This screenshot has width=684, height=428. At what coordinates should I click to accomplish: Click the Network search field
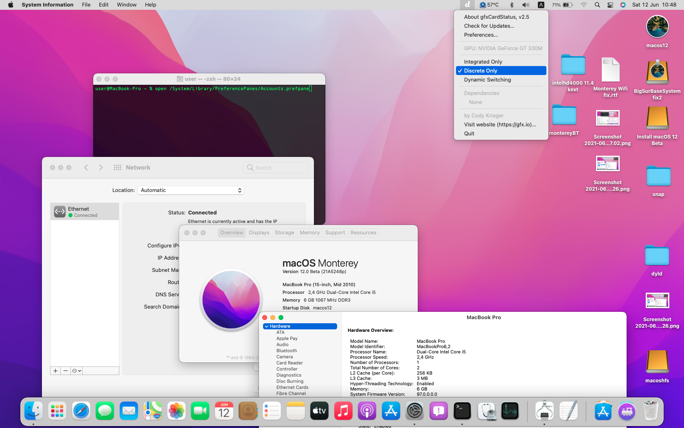click(x=277, y=168)
